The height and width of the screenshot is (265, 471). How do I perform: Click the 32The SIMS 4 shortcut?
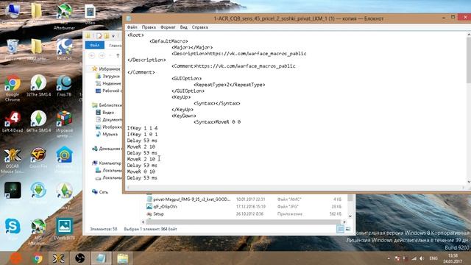pos(38,85)
